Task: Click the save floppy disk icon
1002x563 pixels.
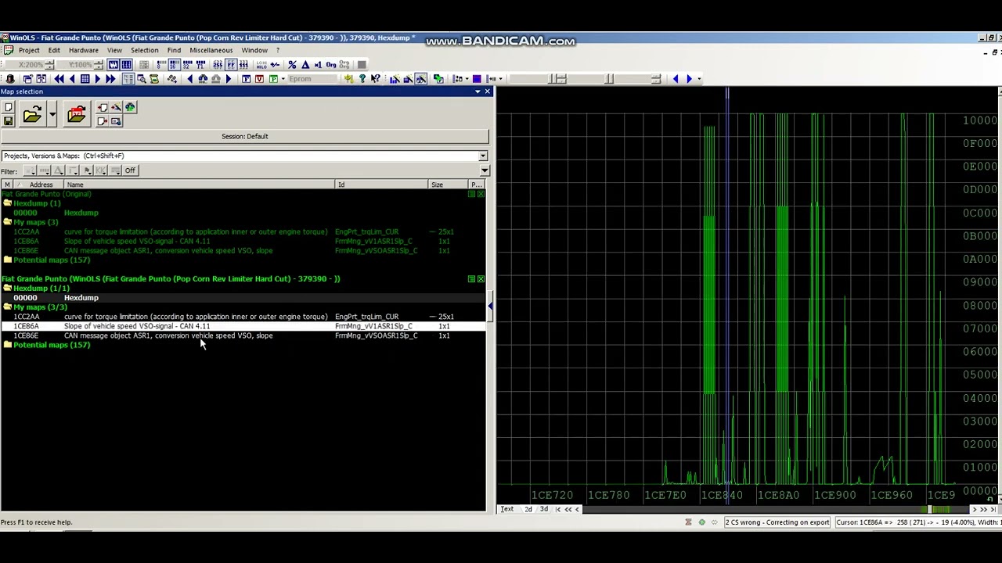Action: pos(8,121)
